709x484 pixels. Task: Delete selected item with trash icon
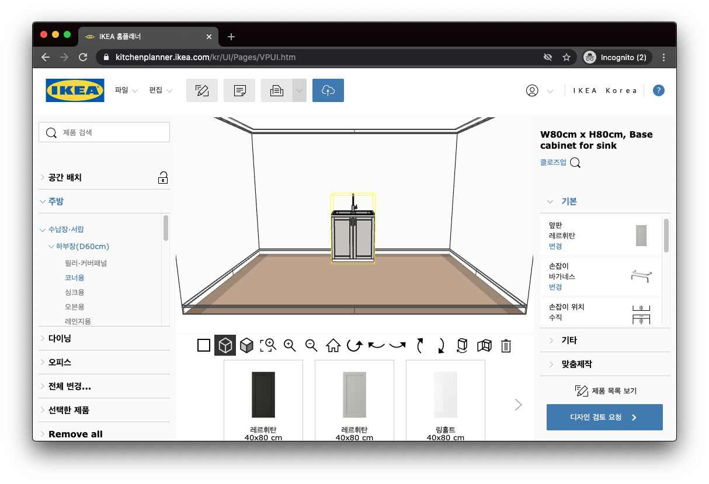click(506, 346)
